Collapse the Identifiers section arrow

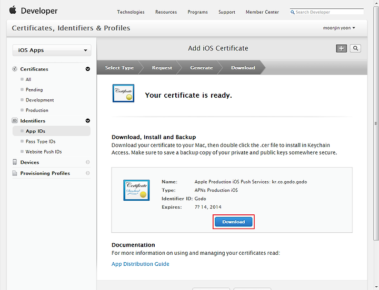(x=88, y=121)
